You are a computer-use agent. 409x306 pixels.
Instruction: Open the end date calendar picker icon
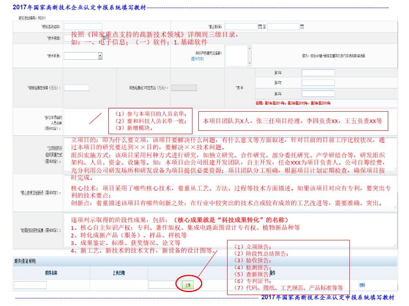click(302, 27)
